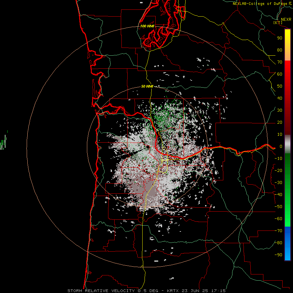Click the -20 value on velocity scale
The height and width of the screenshot is (293, 293).
tap(278, 170)
